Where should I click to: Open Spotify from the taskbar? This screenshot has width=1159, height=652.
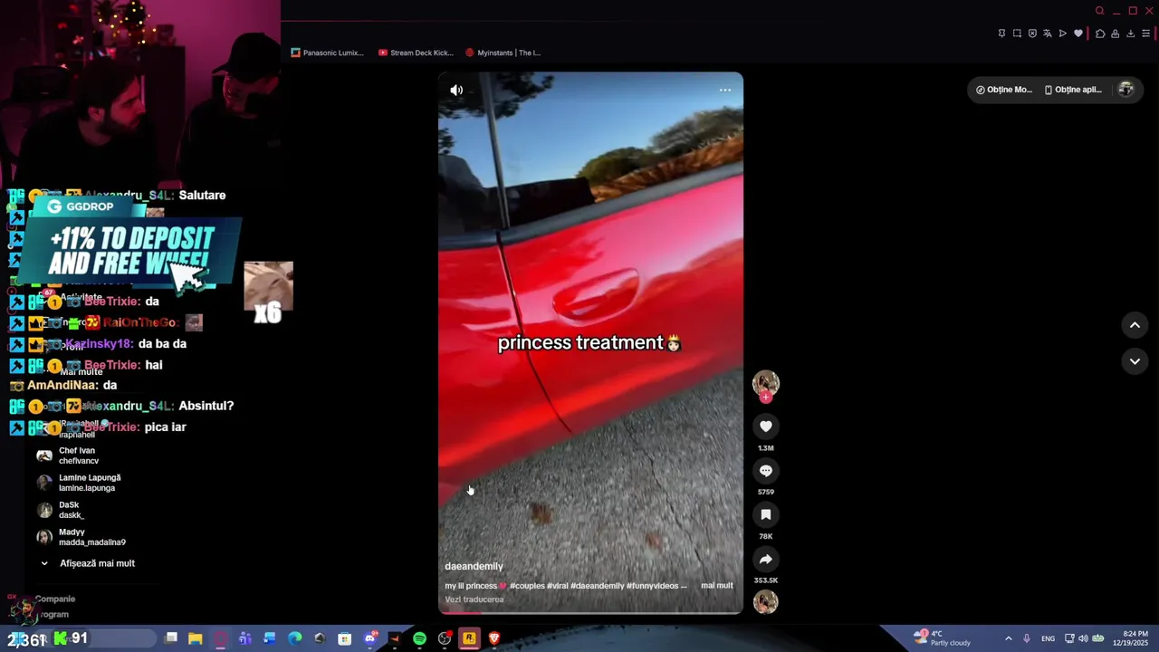pos(419,638)
